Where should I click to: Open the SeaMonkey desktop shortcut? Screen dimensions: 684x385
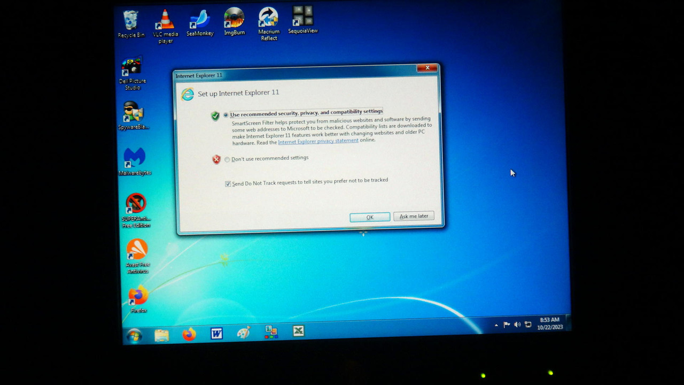200,23
